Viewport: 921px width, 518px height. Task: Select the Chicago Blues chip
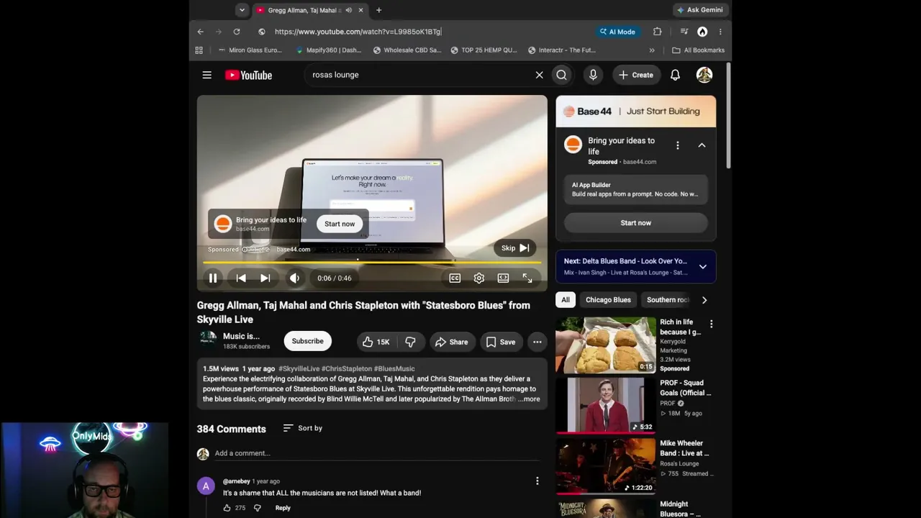tap(608, 300)
